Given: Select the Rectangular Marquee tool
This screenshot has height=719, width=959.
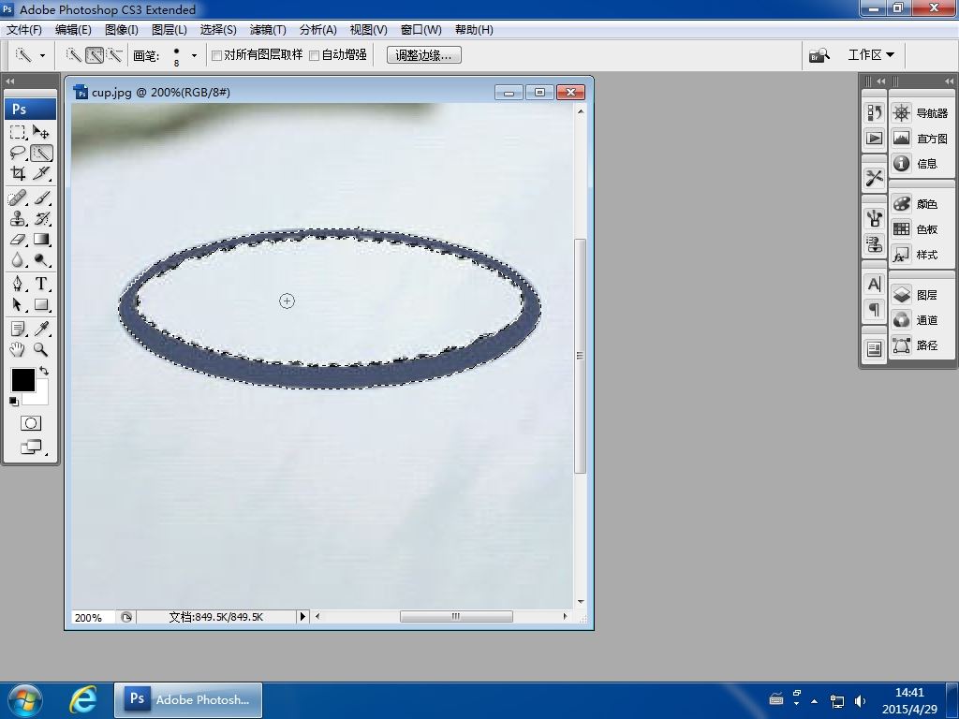Looking at the screenshot, I should [x=18, y=132].
